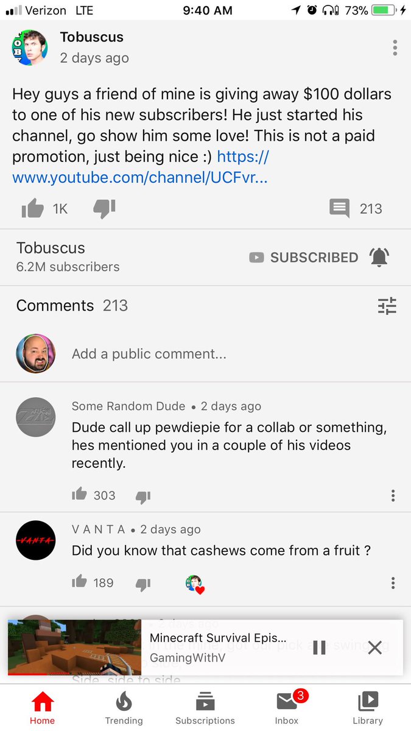
Task: Switch to the Trending tab
Action: pyautogui.click(x=124, y=707)
